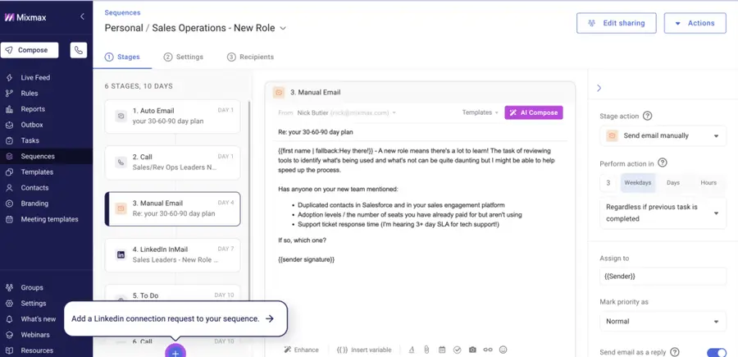Screen dimensions: 738x357
Task: Open Branding in the sidebar
Action: 34,204
